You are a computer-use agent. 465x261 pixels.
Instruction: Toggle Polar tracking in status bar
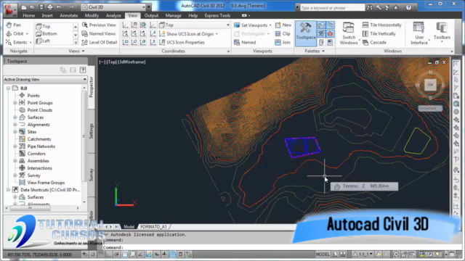point(117,254)
